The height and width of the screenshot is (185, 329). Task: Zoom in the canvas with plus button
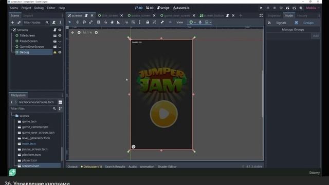coord(96,32)
